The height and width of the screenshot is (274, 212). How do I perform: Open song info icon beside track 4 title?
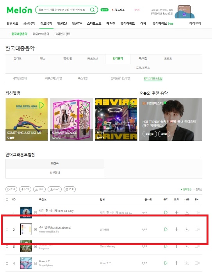point(36,263)
